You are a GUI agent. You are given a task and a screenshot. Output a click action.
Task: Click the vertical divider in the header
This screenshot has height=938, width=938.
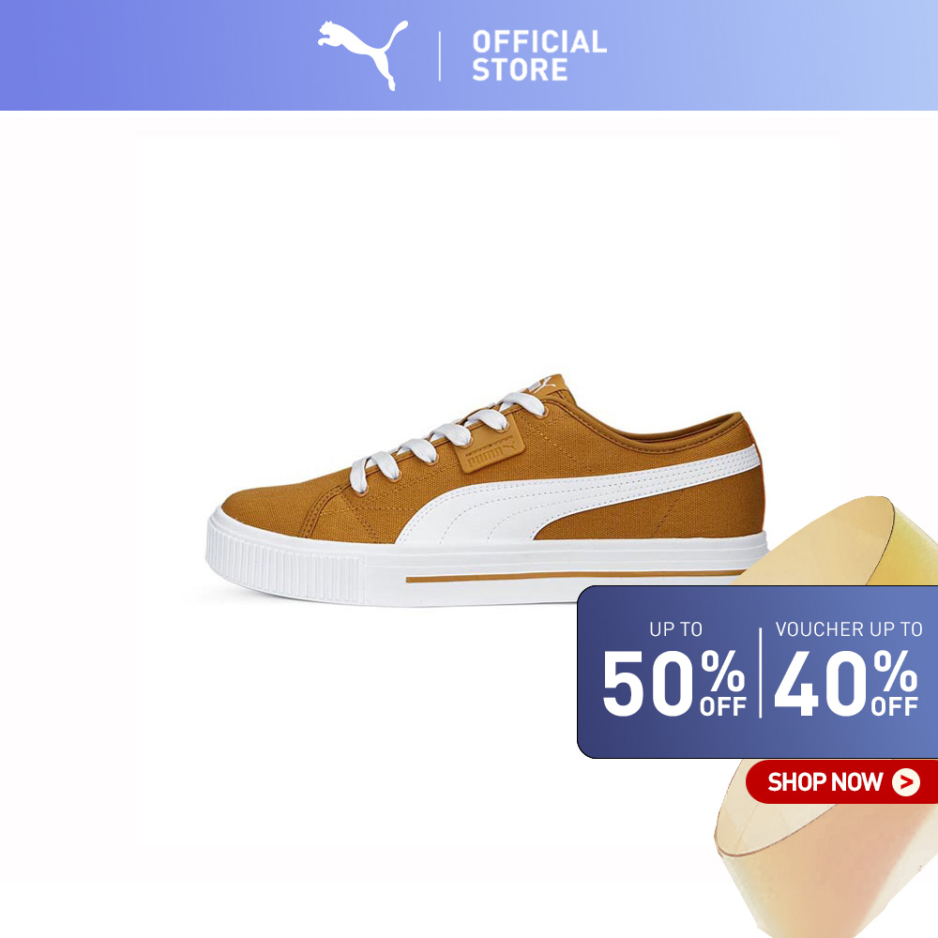click(440, 56)
